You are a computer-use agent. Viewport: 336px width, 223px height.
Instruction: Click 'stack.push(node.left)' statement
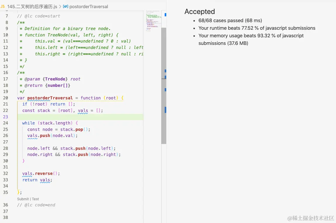coord(88,148)
